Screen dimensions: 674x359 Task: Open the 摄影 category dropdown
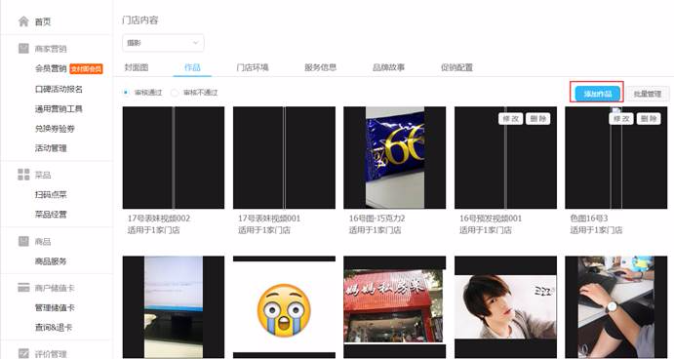pos(163,43)
